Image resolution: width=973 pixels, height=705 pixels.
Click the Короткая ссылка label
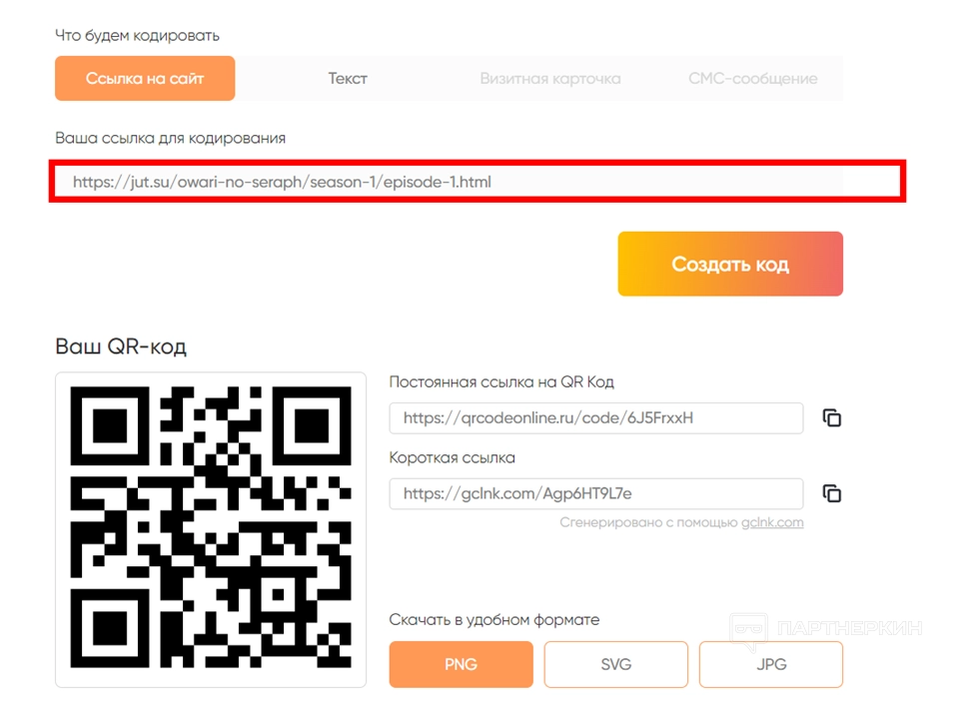click(452, 458)
